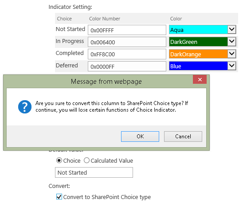
Task: Click the DarkGreen color swatch
Action: [x=198, y=42]
